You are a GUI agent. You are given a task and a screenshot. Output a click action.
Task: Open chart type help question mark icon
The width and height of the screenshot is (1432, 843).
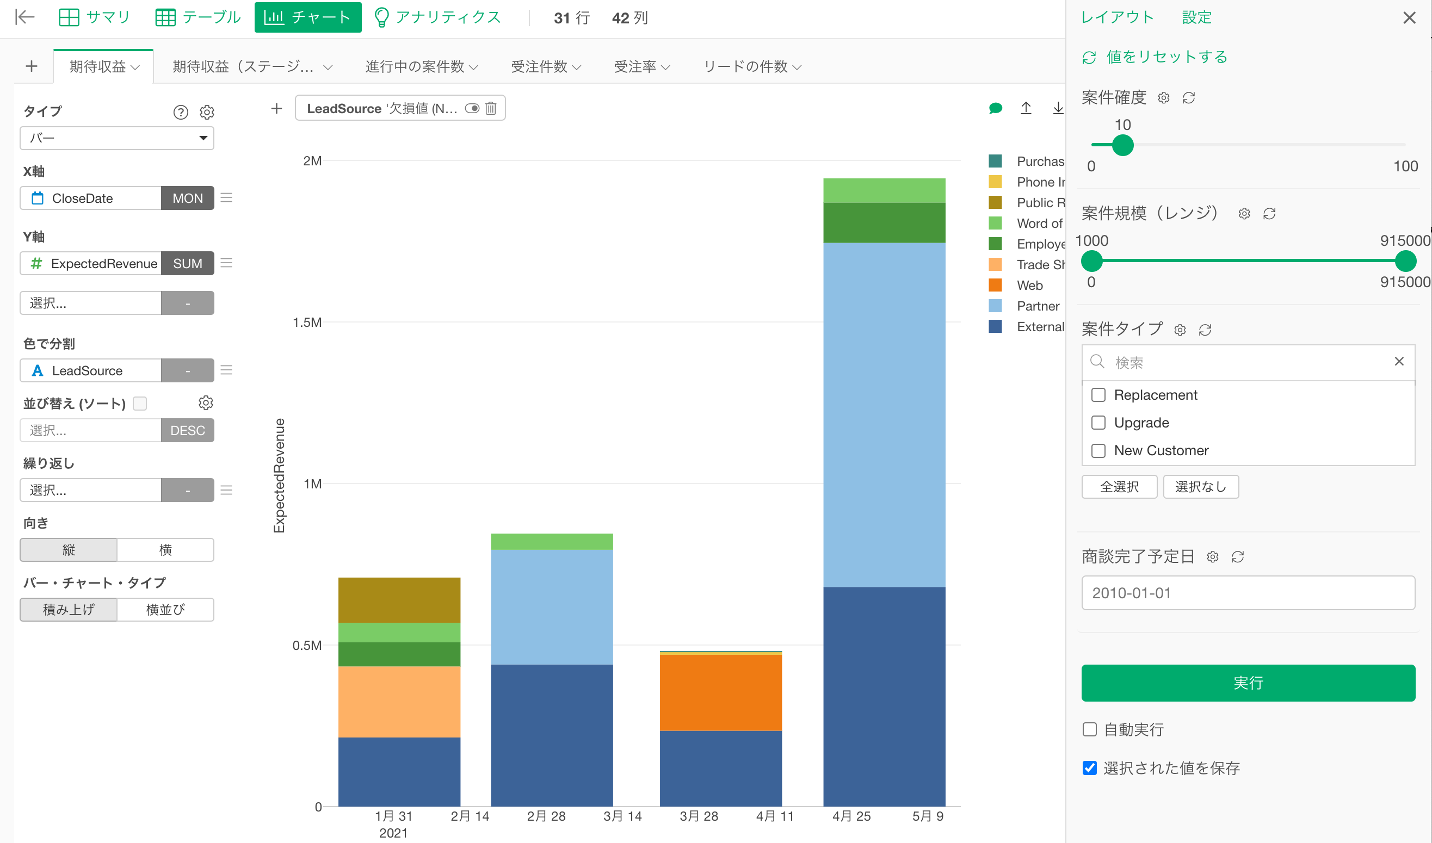coord(181,112)
